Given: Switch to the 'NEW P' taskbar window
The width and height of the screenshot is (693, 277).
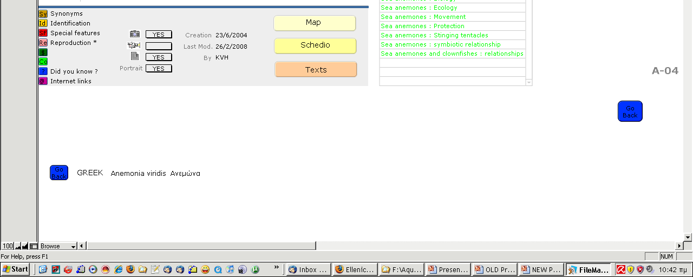Looking at the screenshot, I should coord(541,269).
